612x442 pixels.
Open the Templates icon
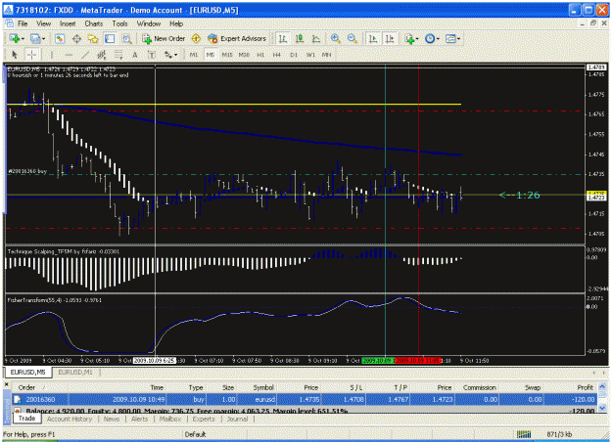450,38
